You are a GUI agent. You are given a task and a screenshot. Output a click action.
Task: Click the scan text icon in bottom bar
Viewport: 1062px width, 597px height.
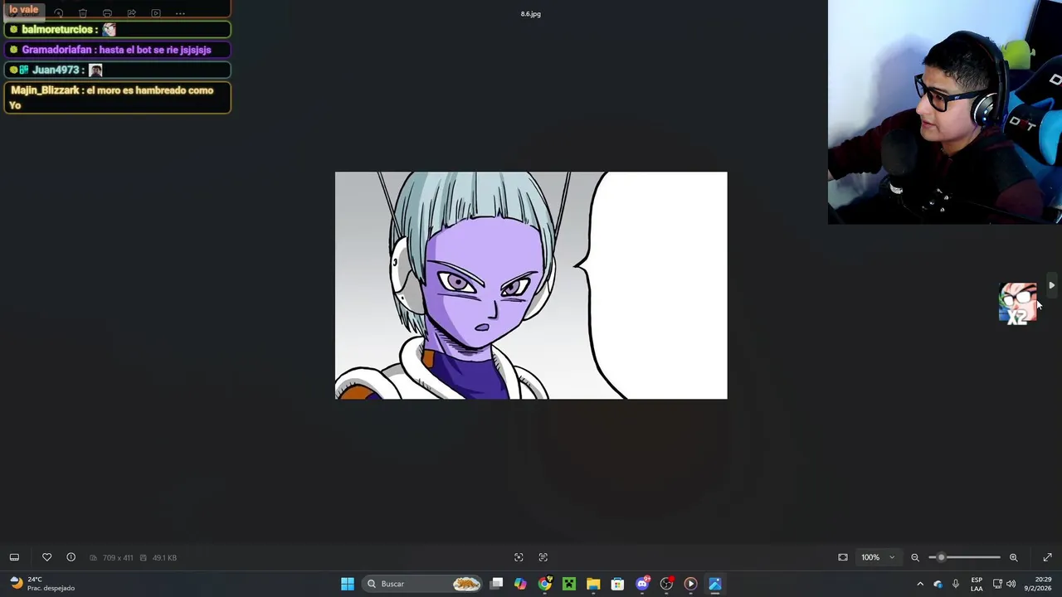pos(543,557)
